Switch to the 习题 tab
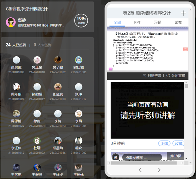The height and width of the screenshot is (179, 196). pos(157,23)
